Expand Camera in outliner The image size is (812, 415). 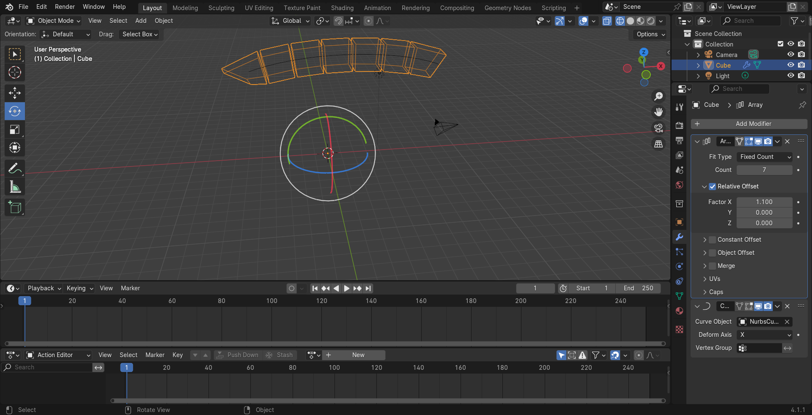click(698, 55)
